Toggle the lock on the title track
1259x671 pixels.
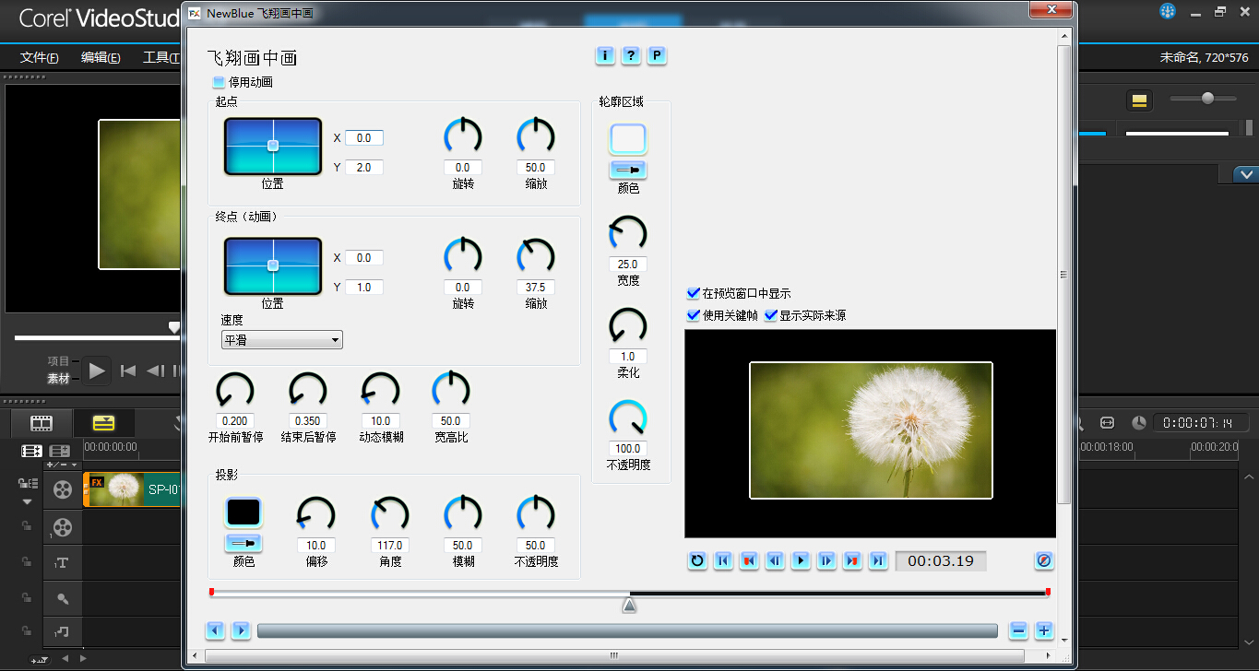coord(27,561)
